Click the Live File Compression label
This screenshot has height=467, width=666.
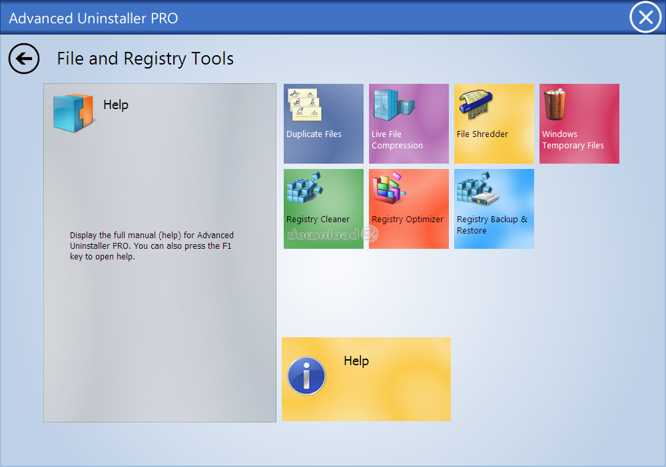397,140
